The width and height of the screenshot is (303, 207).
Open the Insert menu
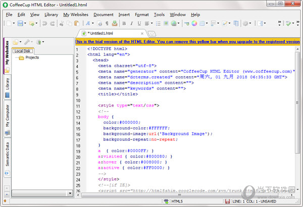click(124, 15)
